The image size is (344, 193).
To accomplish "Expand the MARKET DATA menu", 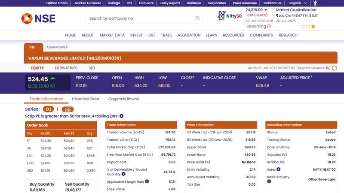I will (112, 35).
